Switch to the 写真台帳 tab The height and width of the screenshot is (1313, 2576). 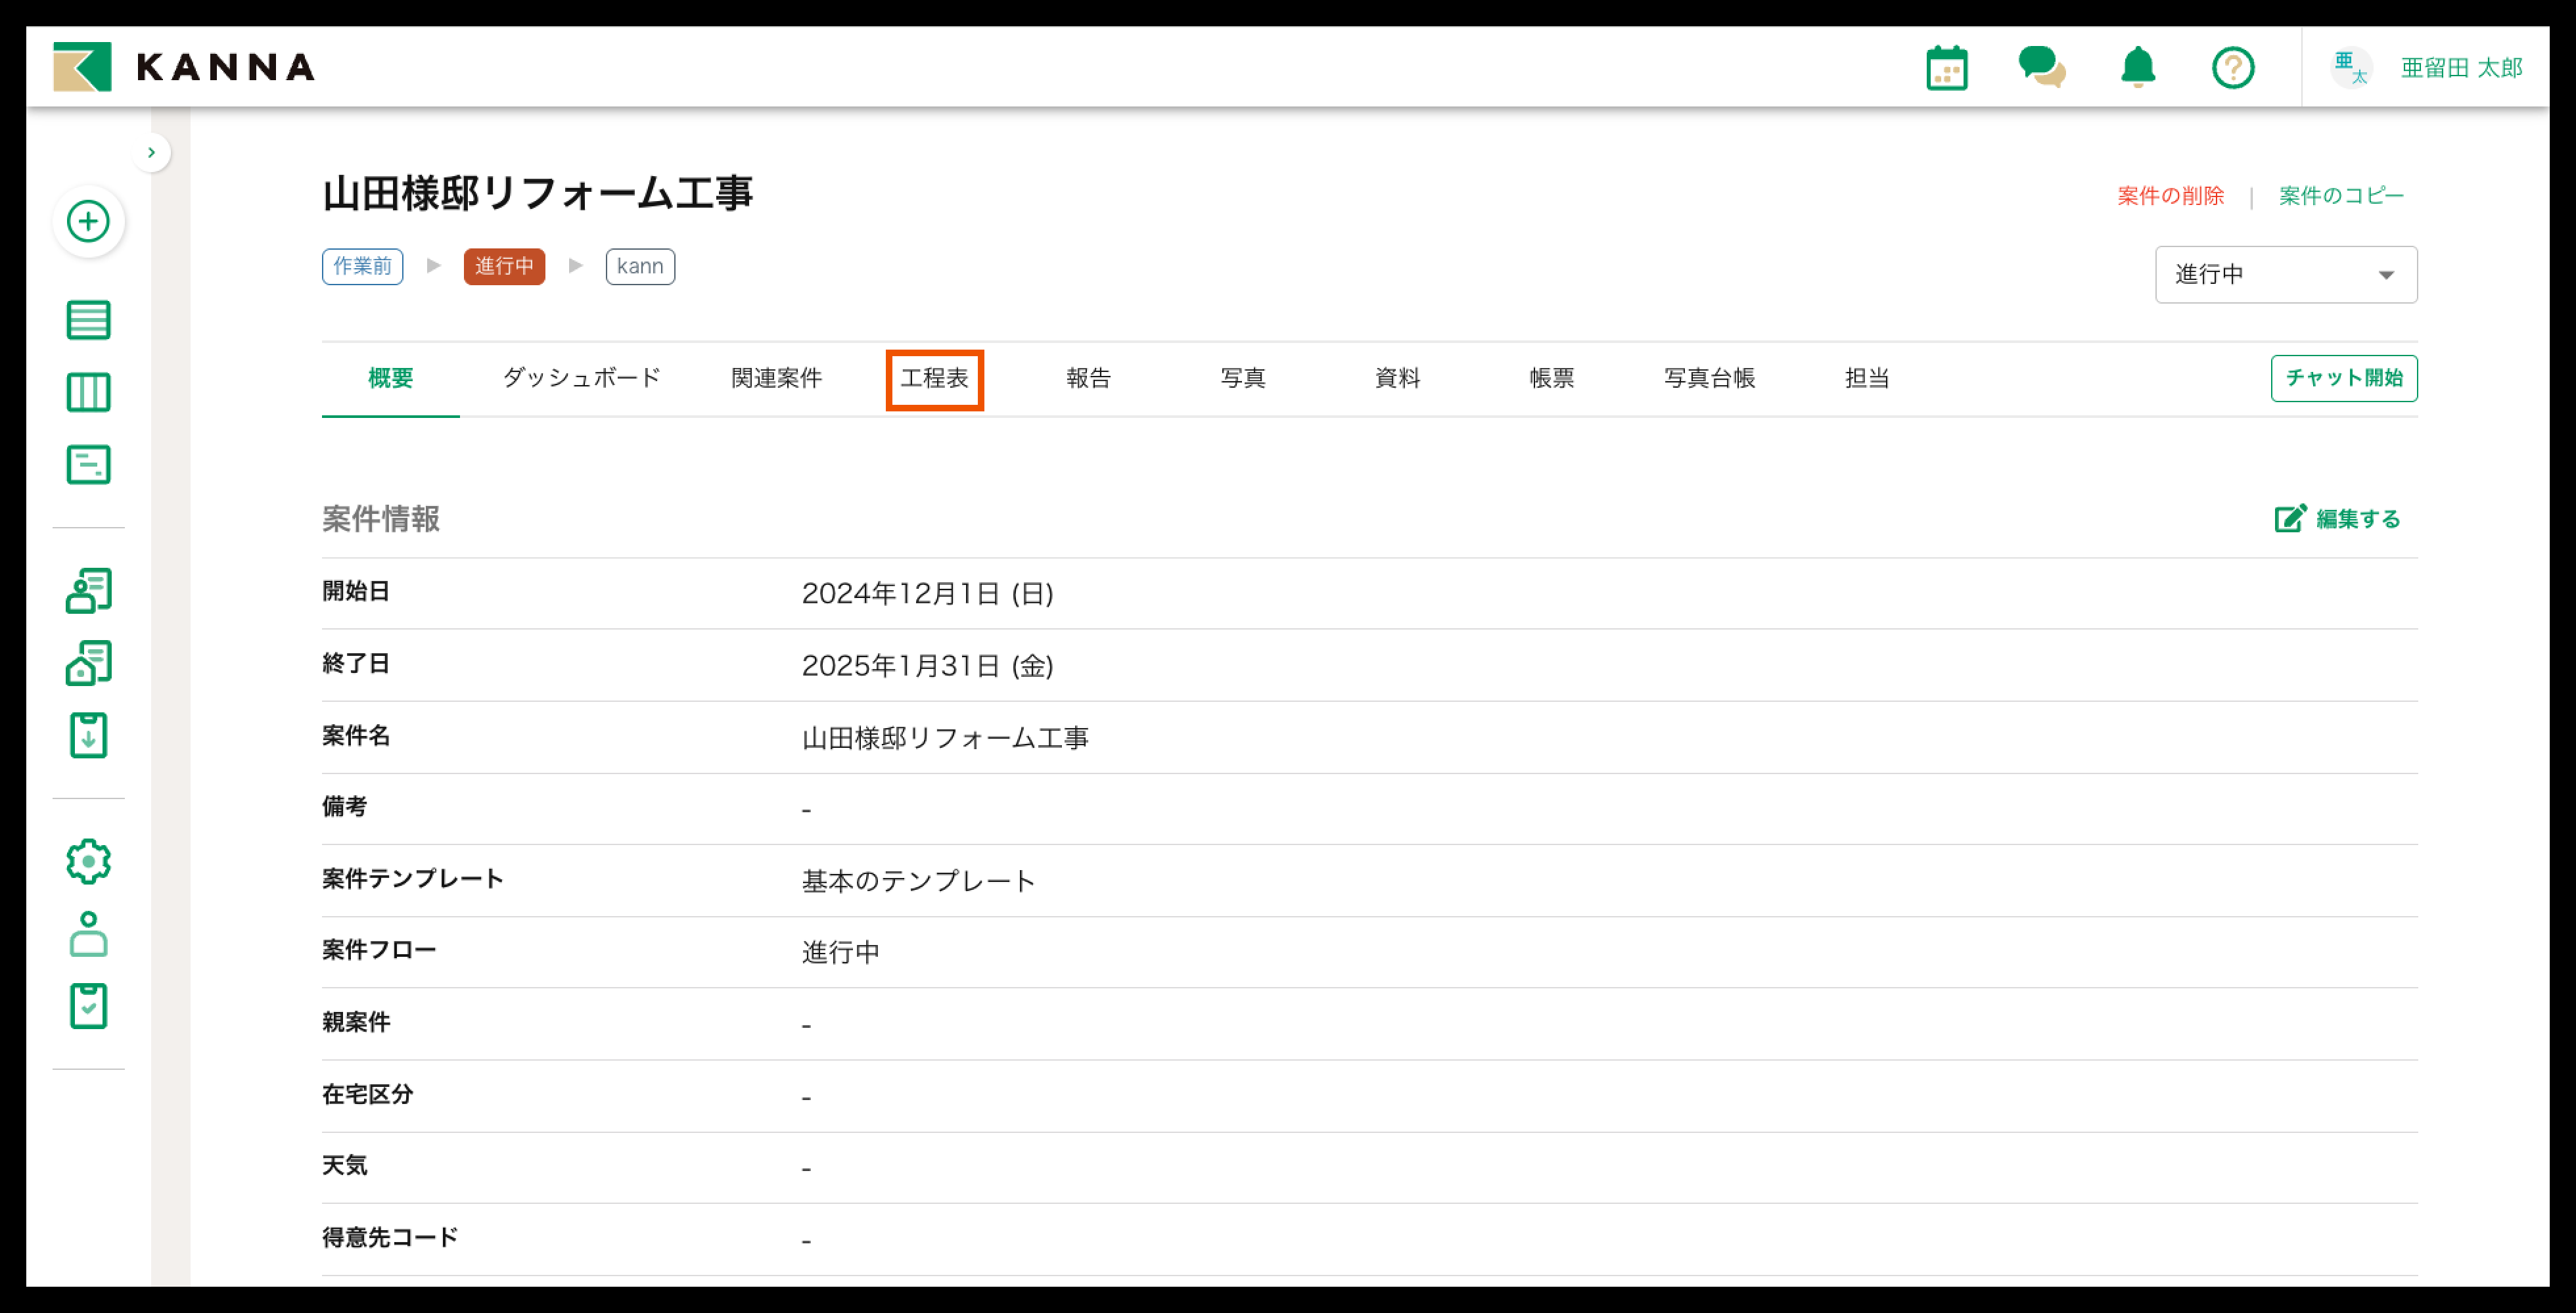coord(1709,379)
